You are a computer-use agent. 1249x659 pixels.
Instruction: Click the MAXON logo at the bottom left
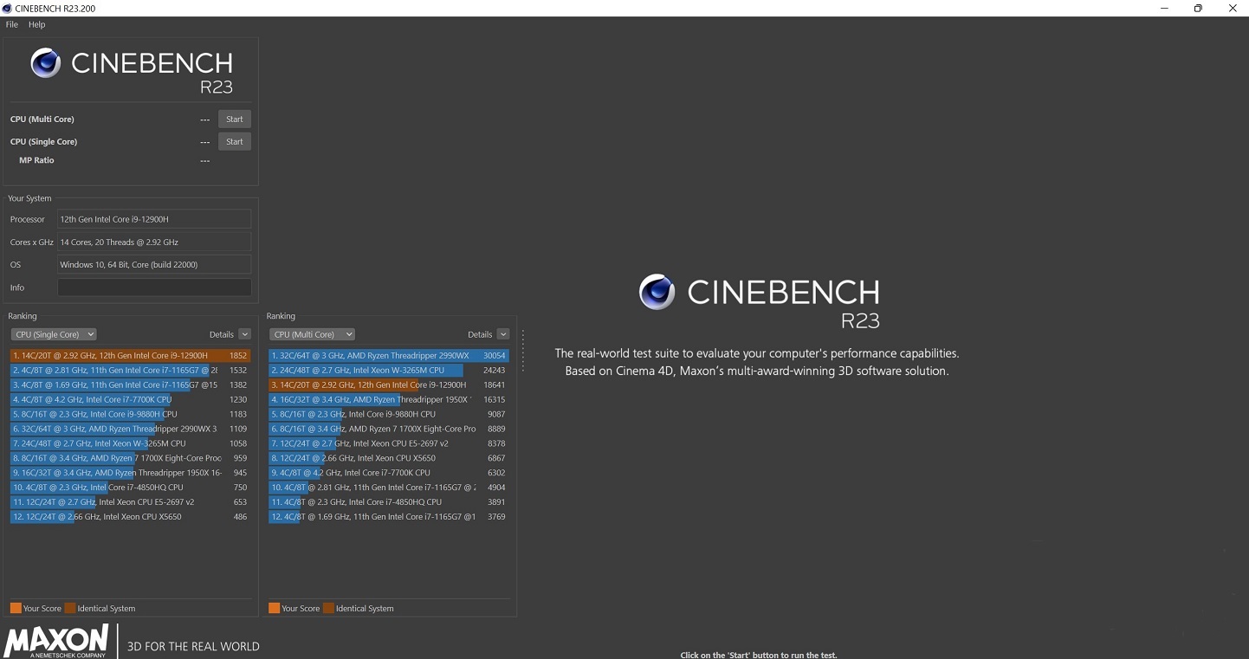pyautogui.click(x=56, y=642)
